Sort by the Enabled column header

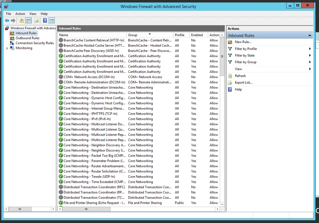pyautogui.click(x=198, y=35)
